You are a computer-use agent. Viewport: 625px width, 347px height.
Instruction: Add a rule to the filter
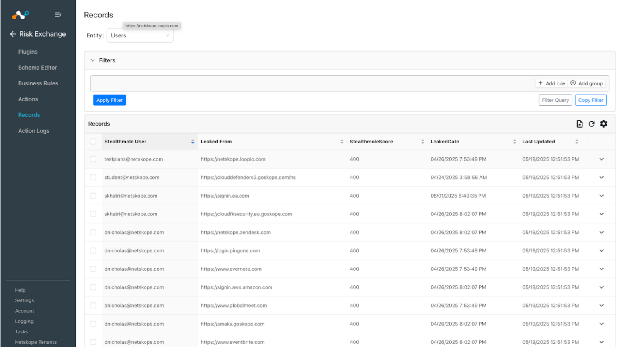pyautogui.click(x=552, y=83)
